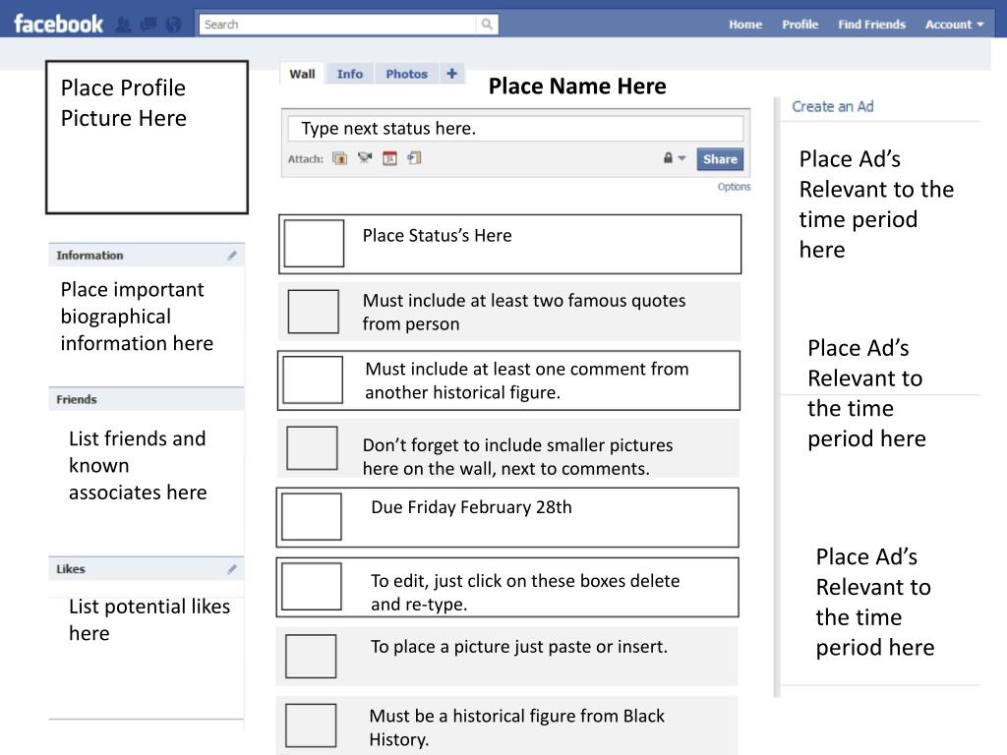
Task: Select picture box beside 'Due Friday February 28th'
Action: (x=312, y=517)
